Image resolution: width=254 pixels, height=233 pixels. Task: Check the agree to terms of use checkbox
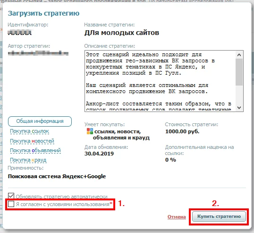(x=11, y=204)
